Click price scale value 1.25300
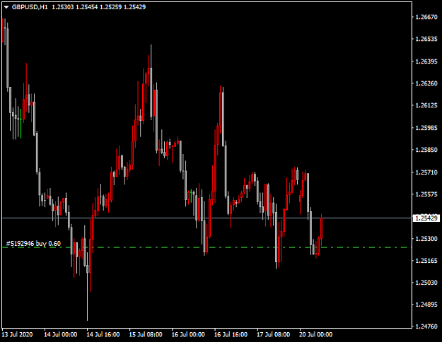This screenshot has height=342, width=442. click(426, 239)
